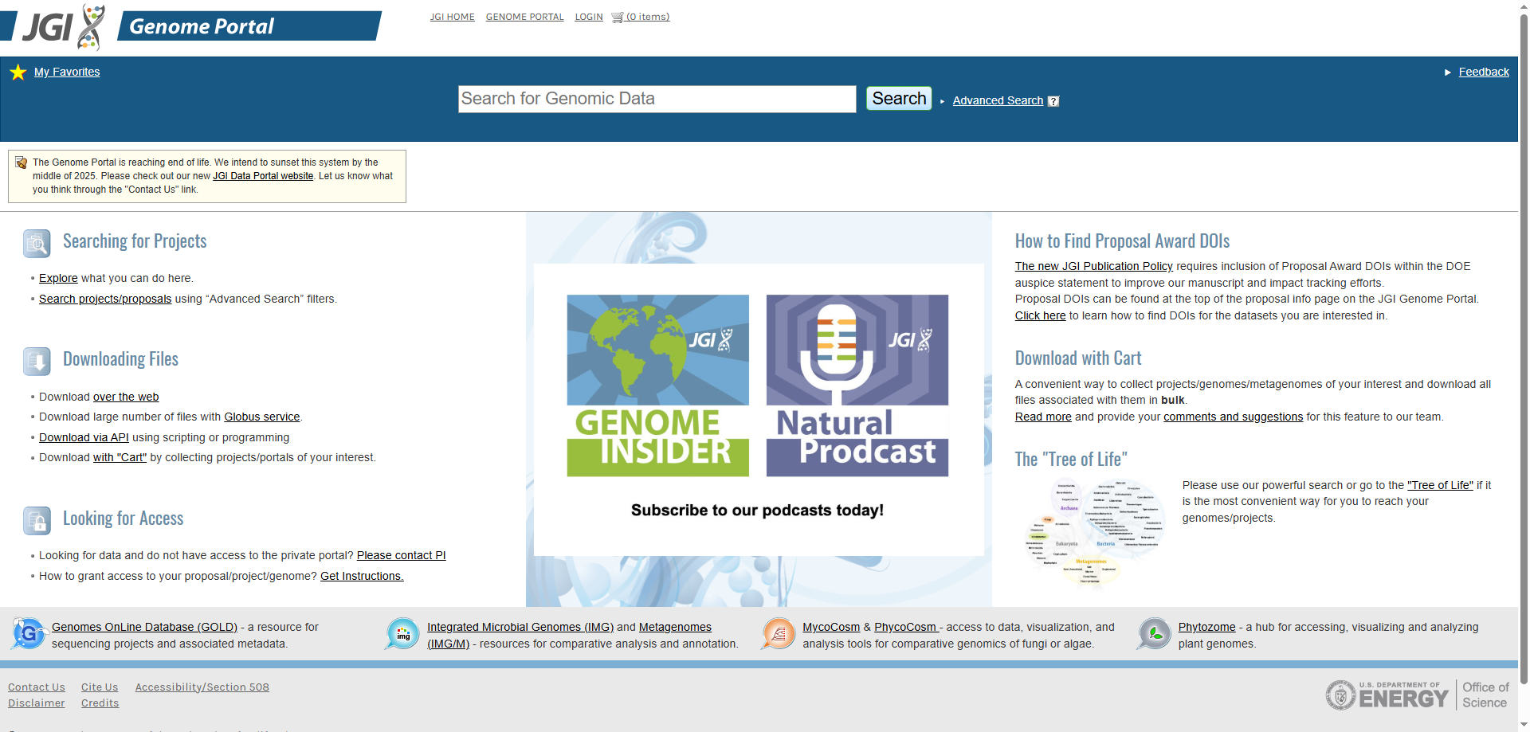The width and height of the screenshot is (1530, 732).
Task: Click the GOLD database globe icon
Action: (x=29, y=634)
